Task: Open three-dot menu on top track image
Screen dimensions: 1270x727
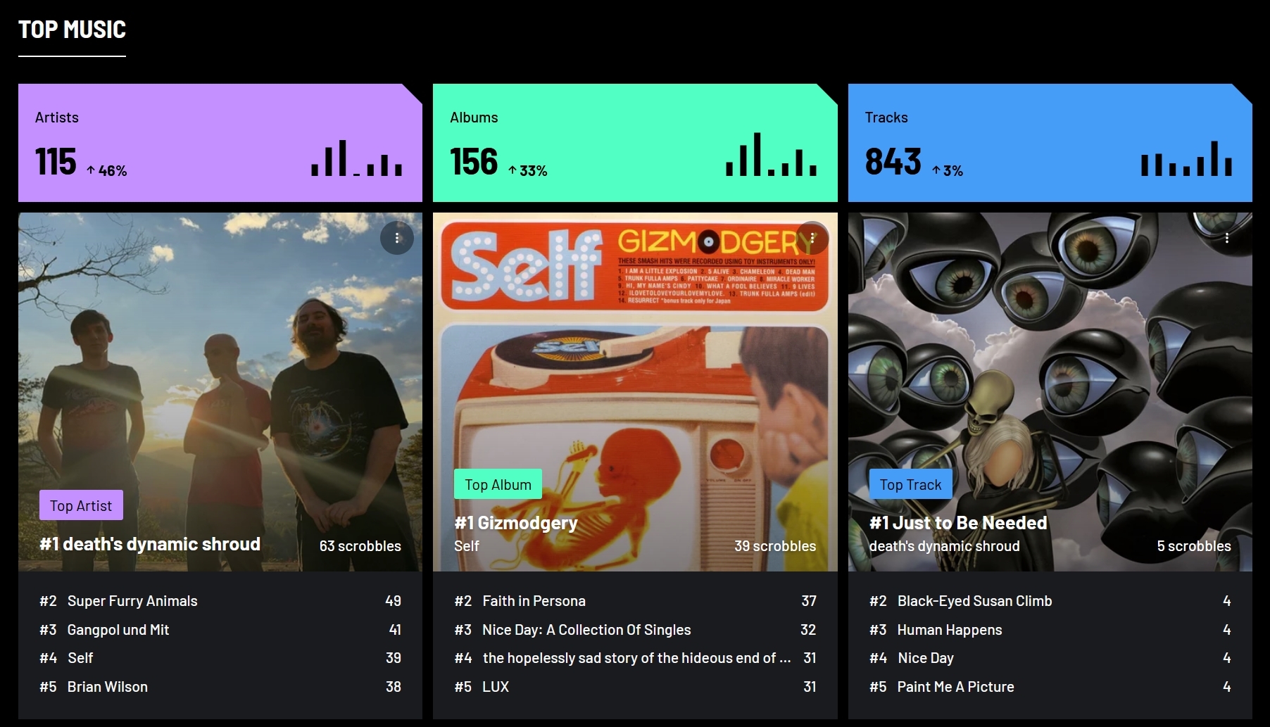Action: [x=1227, y=238]
